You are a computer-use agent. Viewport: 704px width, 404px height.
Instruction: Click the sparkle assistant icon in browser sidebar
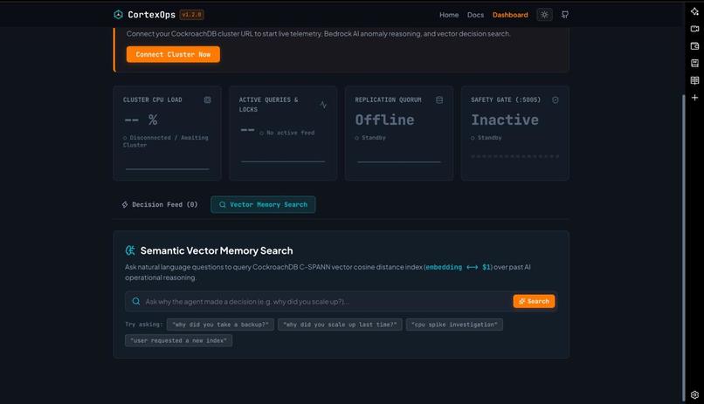(x=694, y=11)
